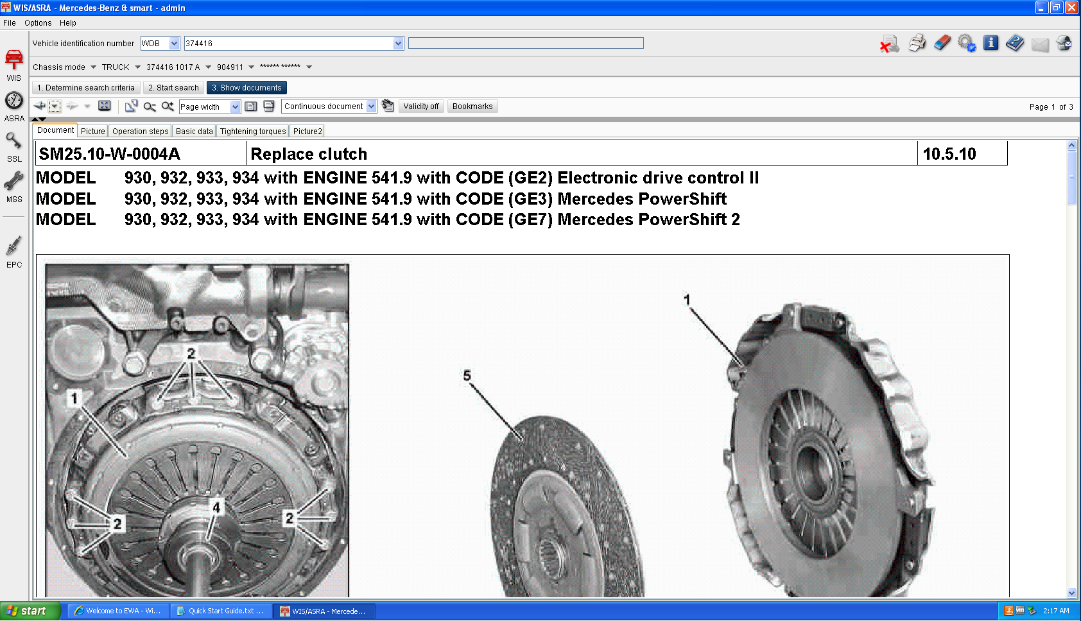Viewport: 1081px width, 621px height.
Task: Click the system clock showing 2:17 AM
Action: pos(1056,611)
